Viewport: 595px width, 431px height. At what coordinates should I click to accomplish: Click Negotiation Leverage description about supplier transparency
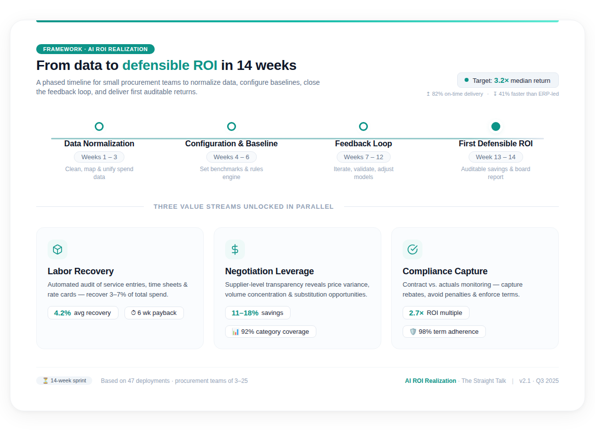click(x=297, y=290)
